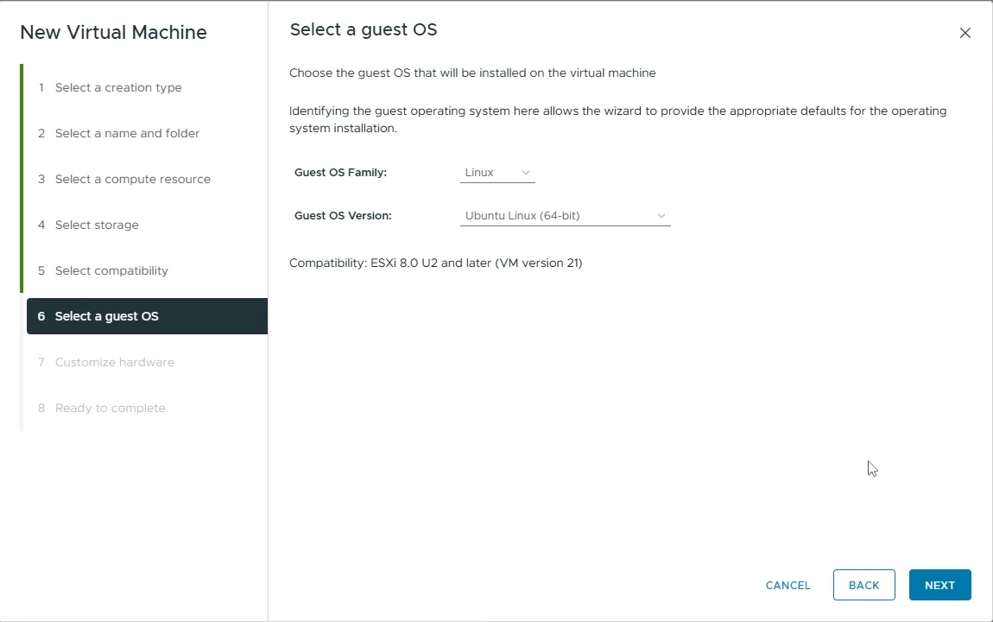Click the BACK button
The width and height of the screenshot is (993, 622).
(863, 585)
